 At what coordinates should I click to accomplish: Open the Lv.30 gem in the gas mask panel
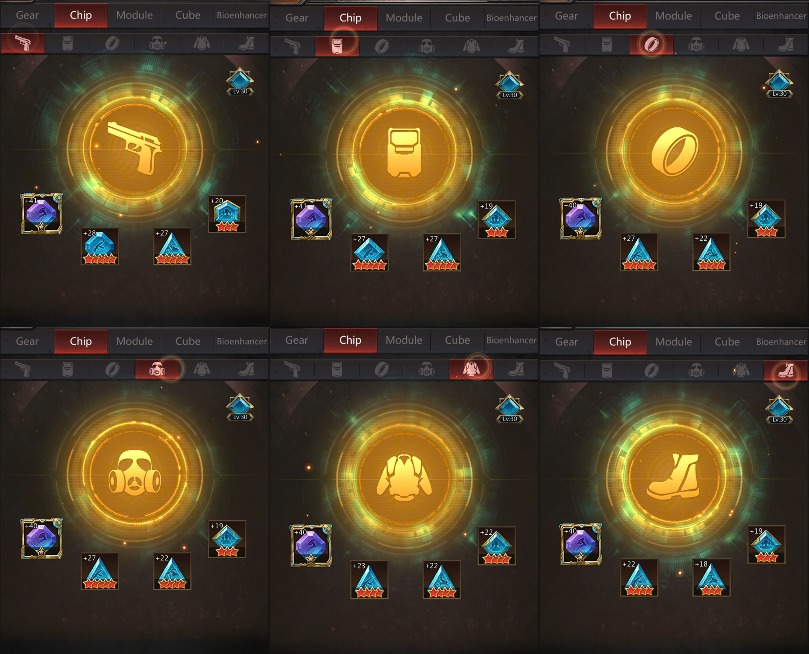[x=240, y=407]
